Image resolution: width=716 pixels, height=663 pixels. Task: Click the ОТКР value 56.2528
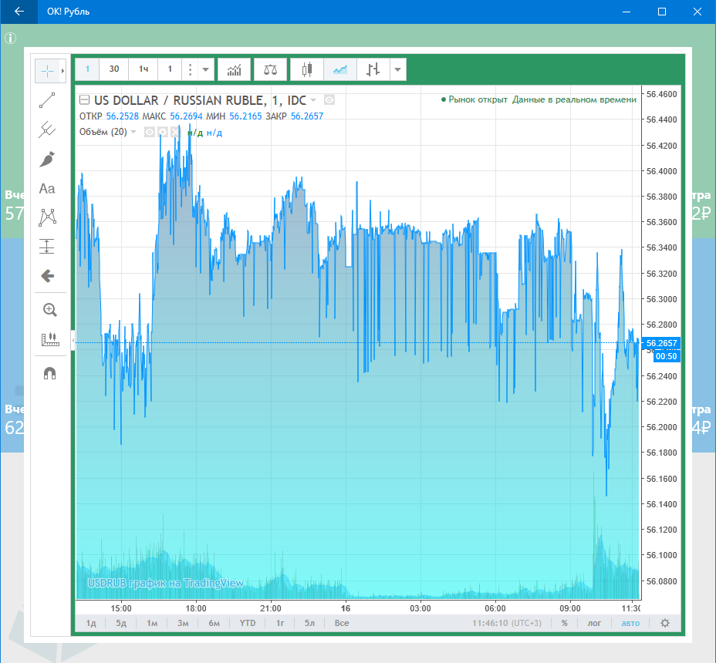(x=123, y=116)
